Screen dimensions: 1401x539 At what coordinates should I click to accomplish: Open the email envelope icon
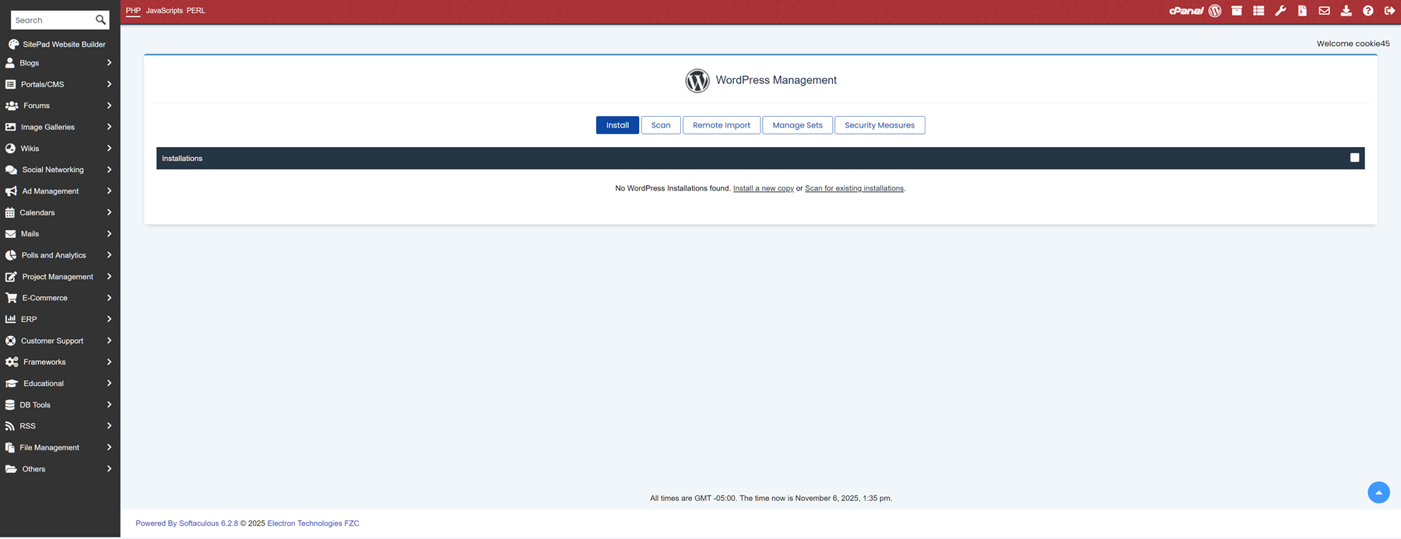coord(1324,11)
